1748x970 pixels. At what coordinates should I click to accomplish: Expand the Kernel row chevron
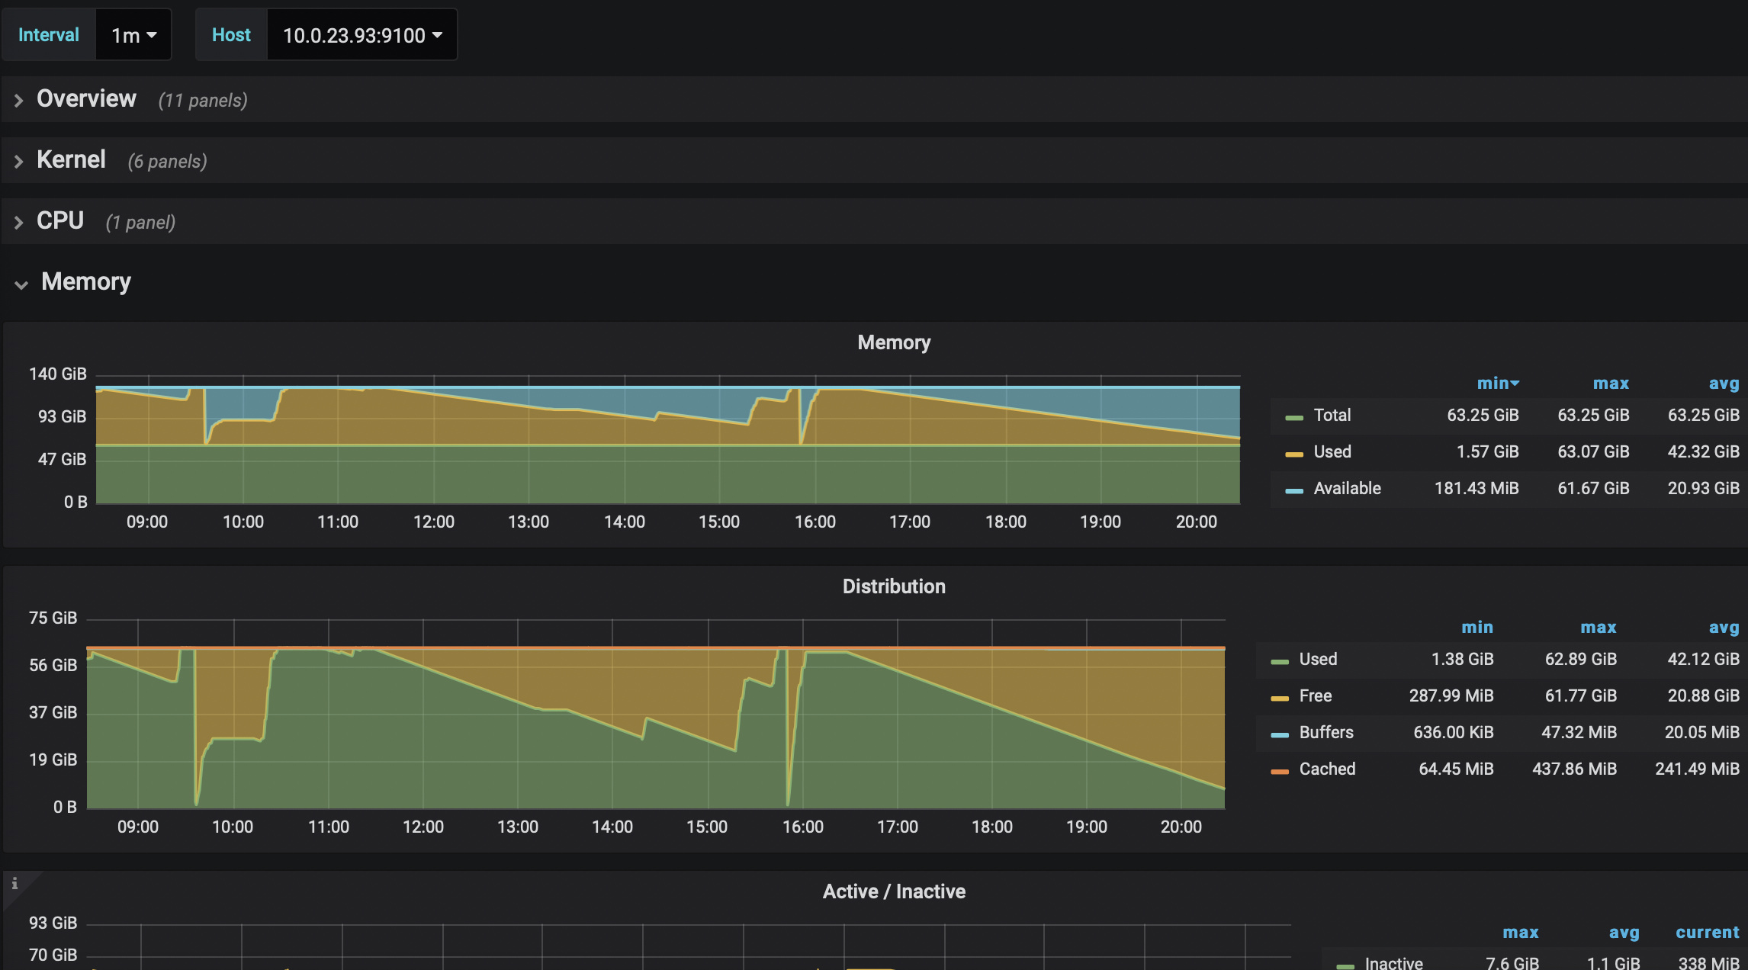click(19, 161)
